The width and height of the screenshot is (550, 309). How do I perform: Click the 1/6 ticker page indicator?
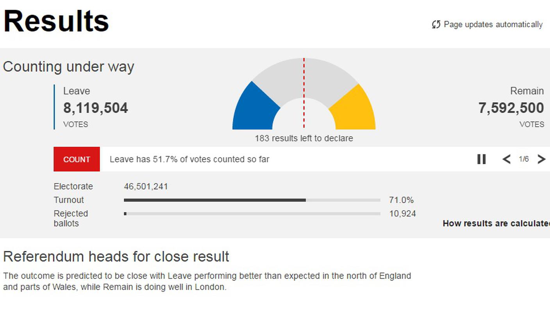pyautogui.click(x=524, y=159)
